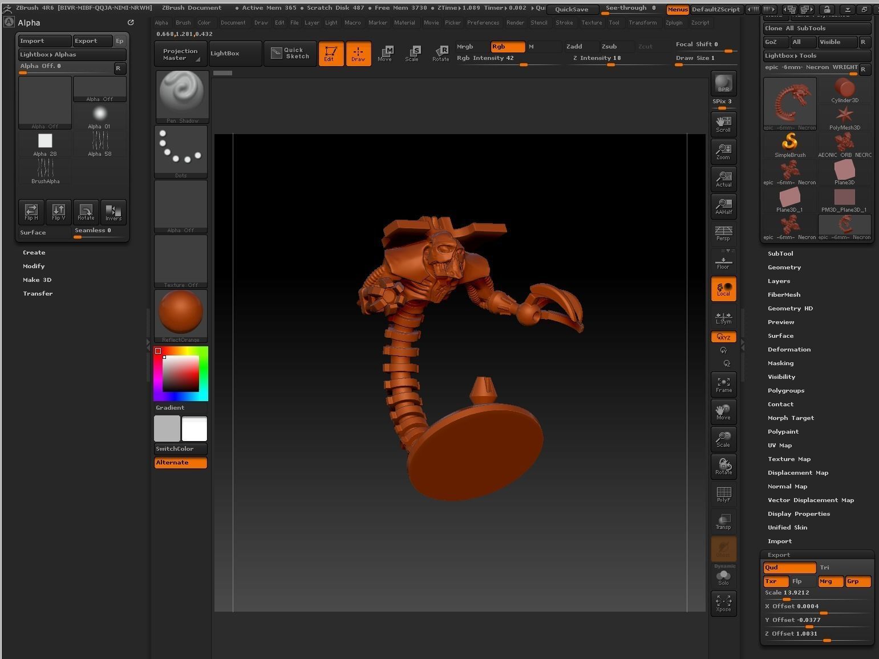Open the Quick Sketch tool
Screen dimensions: 879x659
[290, 54]
